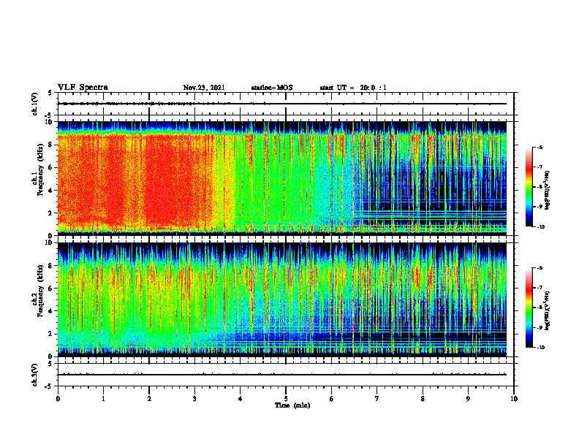
Task: Click the '8' kHz tick on ch.1 frequency axis
Action: click(x=51, y=145)
